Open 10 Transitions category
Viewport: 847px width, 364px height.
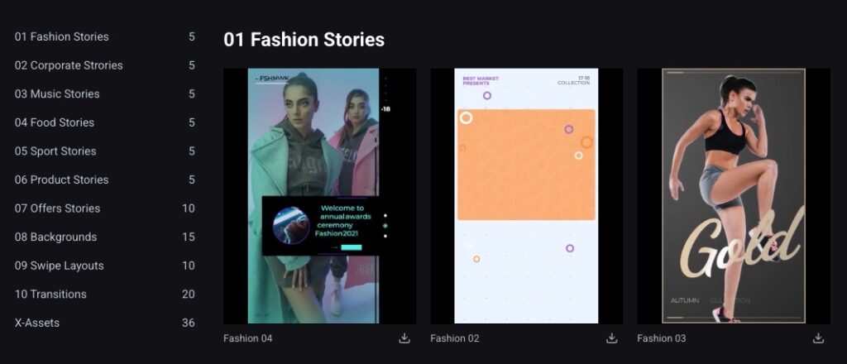(x=50, y=295)
